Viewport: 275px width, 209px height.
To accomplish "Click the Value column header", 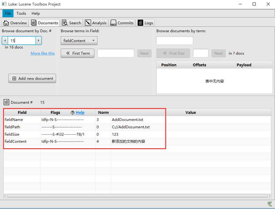I will pyautogui.click(x=191, y=112).
